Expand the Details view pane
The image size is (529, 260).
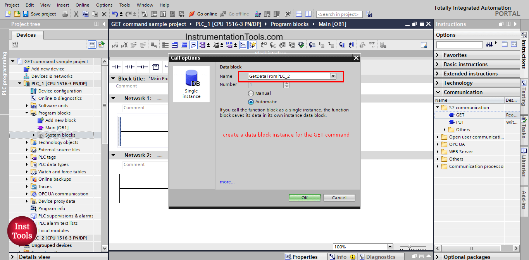tap(13, 257)
